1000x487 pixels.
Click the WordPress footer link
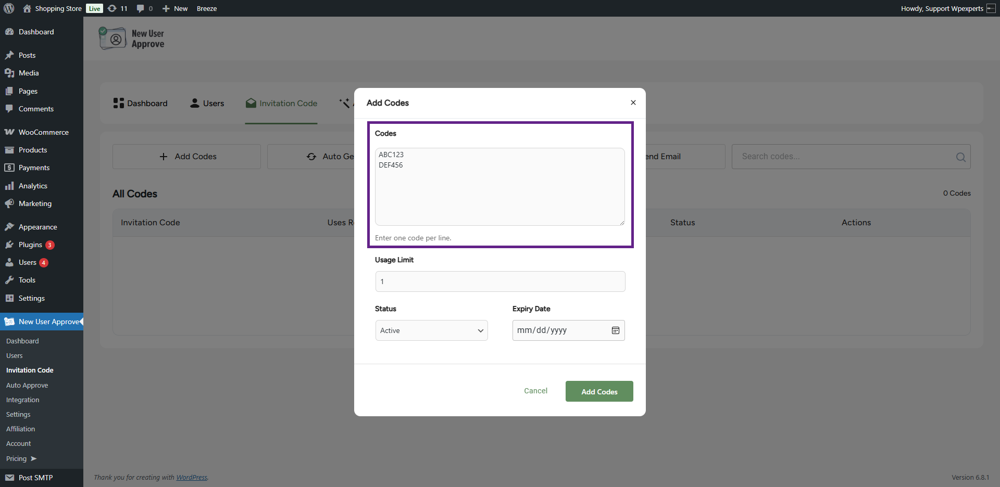click(191, 477)
